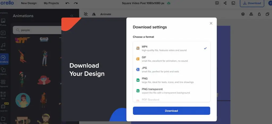This screenshot has width=272, height=124.
Task: Open the layers icon
Action: pos(243,14)
